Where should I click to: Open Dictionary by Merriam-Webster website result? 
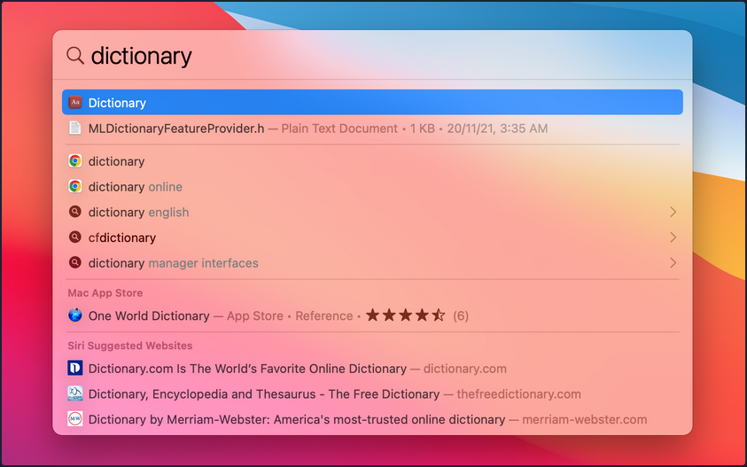coord(372,419)
